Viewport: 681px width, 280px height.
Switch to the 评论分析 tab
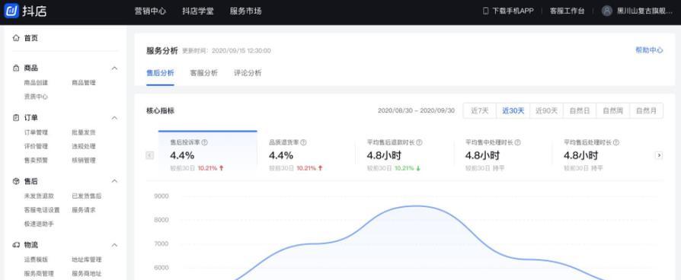[248, 73]
